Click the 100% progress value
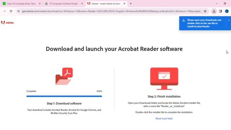This screenshot has height=130, width=231. 99,91
